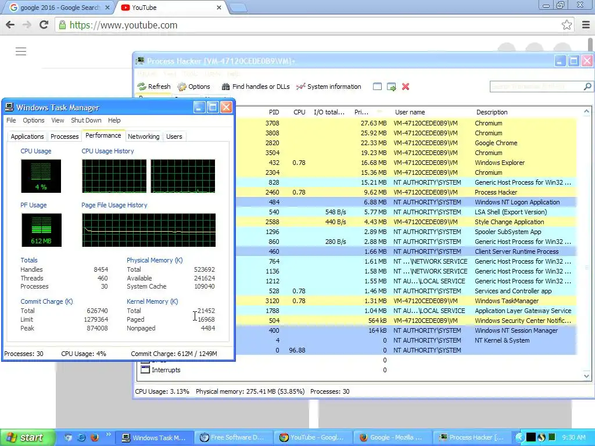Image resolution: width=595 pixels, height=446 pixels.
Task: Select the Spooler SubSystem App row
Action: coord(405,232)
